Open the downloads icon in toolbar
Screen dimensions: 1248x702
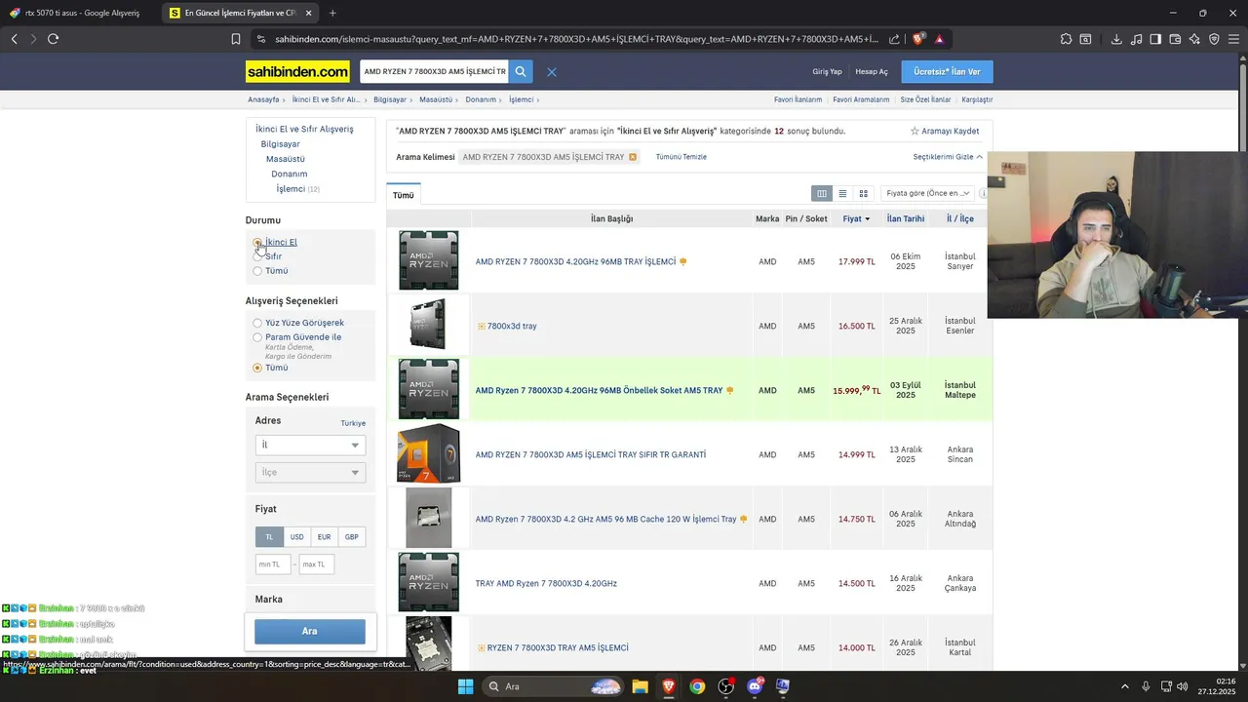1116,39
